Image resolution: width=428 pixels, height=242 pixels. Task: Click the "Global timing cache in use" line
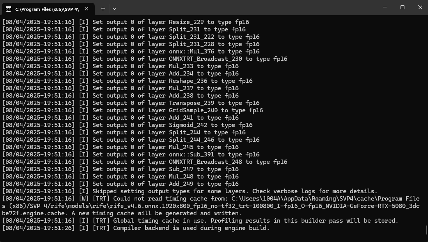pyautogui.click(x=200, y=221)
